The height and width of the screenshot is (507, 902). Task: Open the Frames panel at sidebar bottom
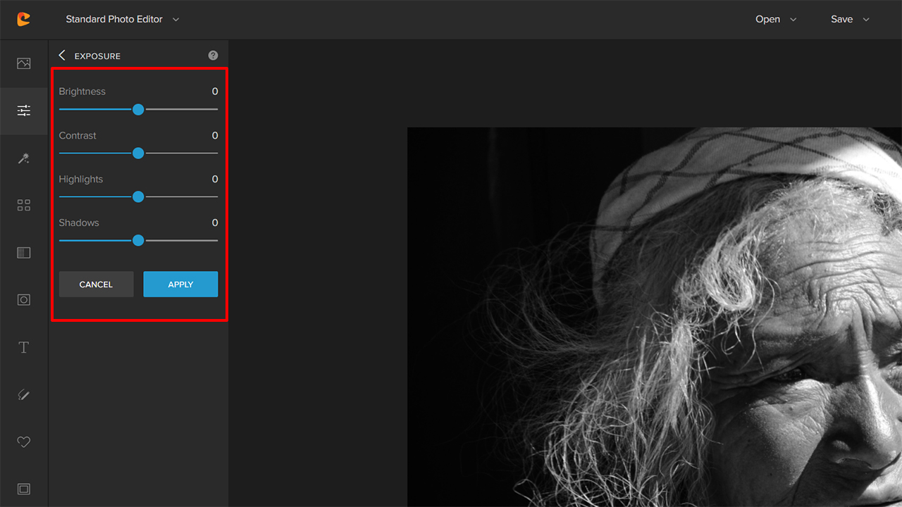click(23, 489)
